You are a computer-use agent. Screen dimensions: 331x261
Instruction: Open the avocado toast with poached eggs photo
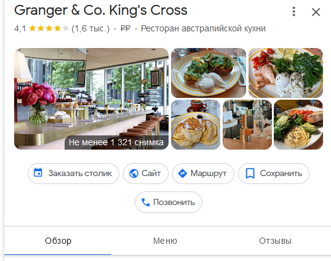(x=209, y=73)
